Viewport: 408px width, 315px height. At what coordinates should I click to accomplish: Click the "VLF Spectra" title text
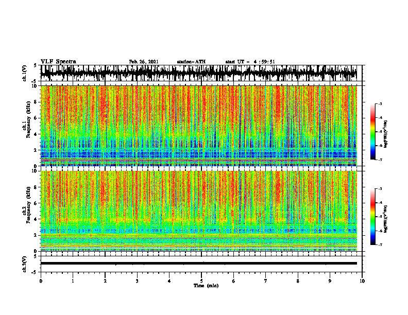[58, 61]
